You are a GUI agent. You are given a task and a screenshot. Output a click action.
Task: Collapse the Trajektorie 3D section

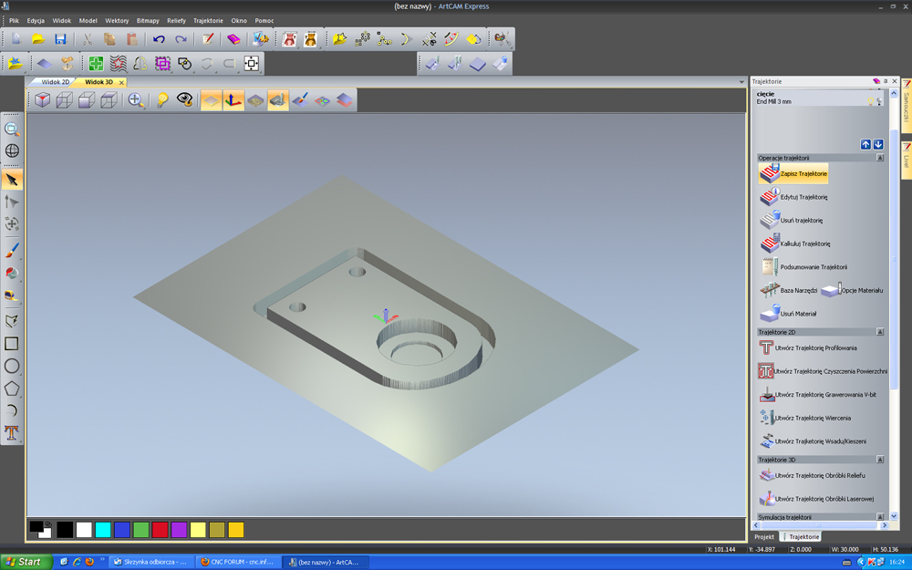point(880,460)
